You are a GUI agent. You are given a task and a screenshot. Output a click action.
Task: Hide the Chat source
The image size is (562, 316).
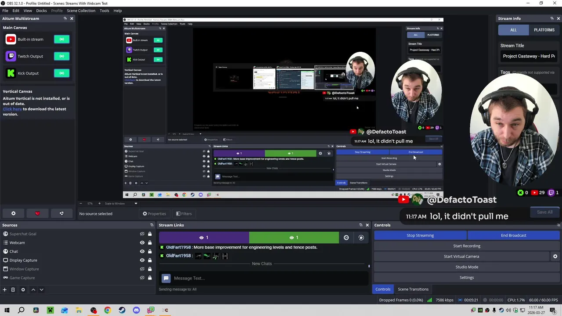(x=142, y=251)
